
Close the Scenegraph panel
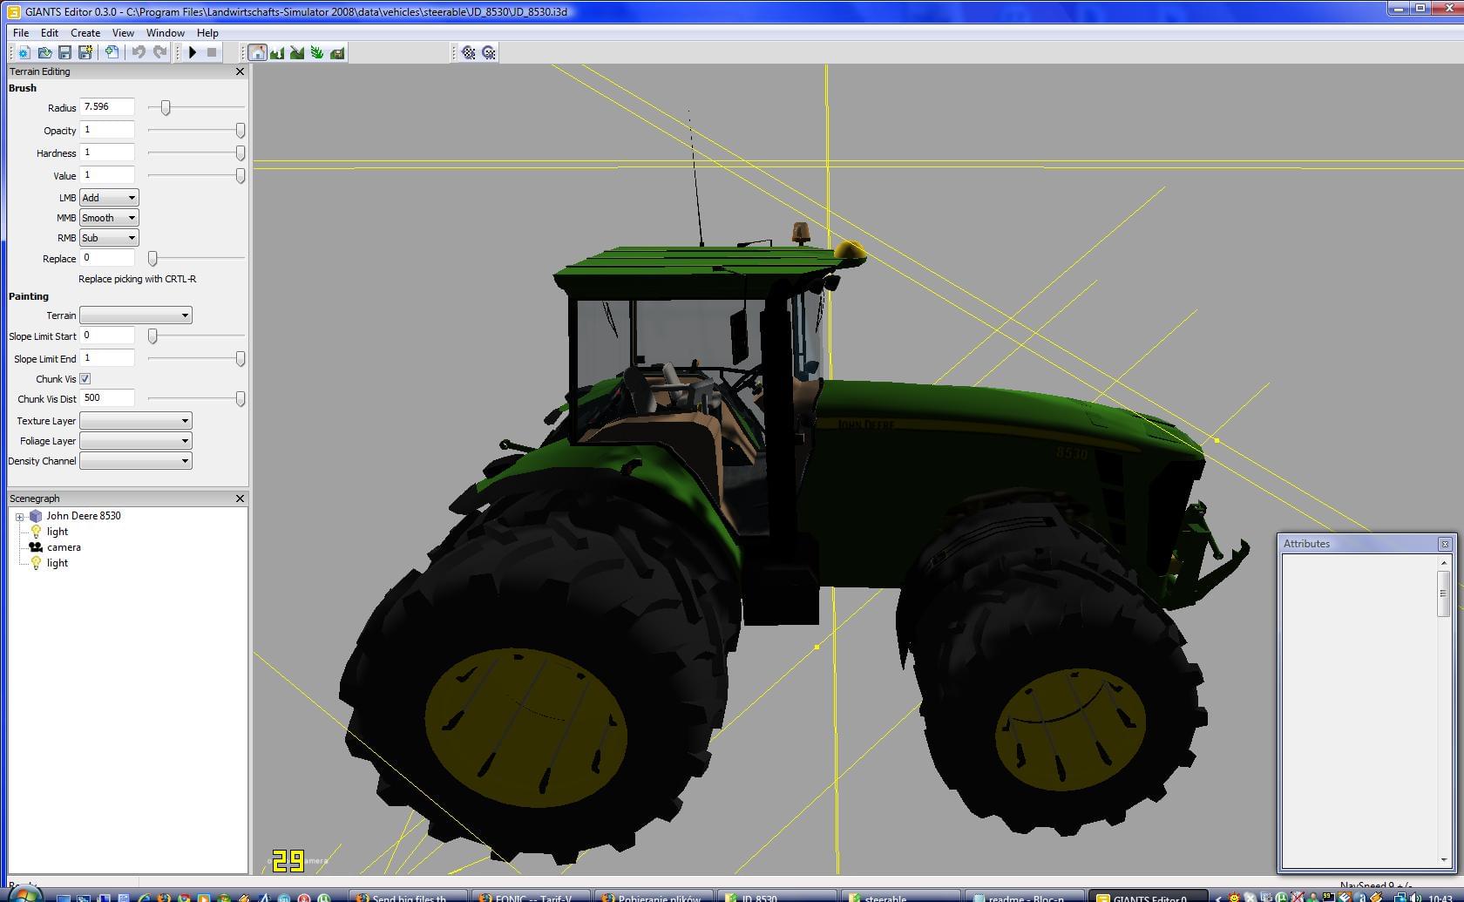(241, 498)
